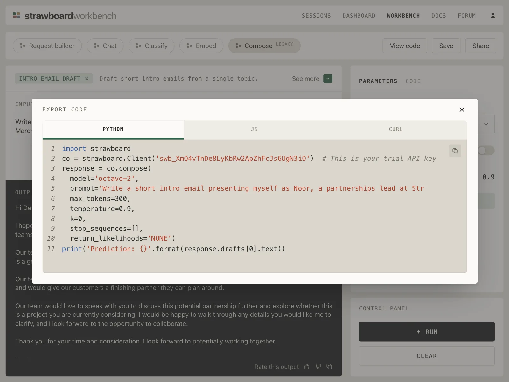The height and width of the screenshot is (382, 509).
Task: Switch to the JS code tab
Action: pos(254,129)
